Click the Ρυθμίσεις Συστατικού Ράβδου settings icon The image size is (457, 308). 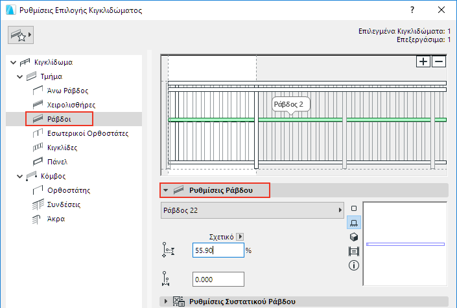pyautogui.click(x=178, y=302)
